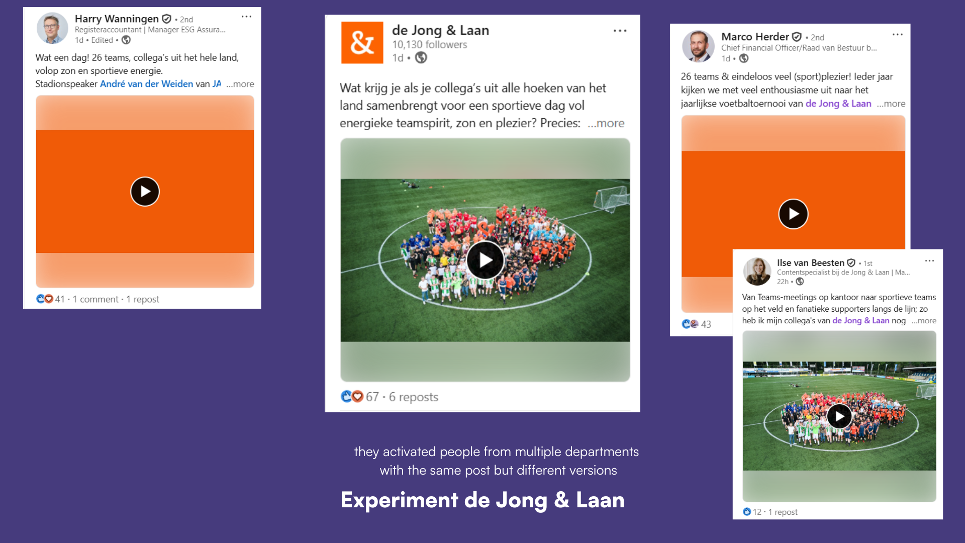Open the three-dot menu on de Jong & Laan post
The image size is (965, 543).
[620, 31]
